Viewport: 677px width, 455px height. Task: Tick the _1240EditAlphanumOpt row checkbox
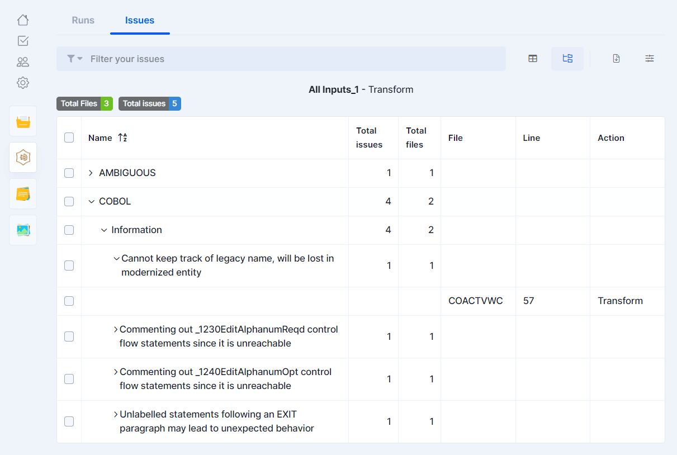coord(69,379)
